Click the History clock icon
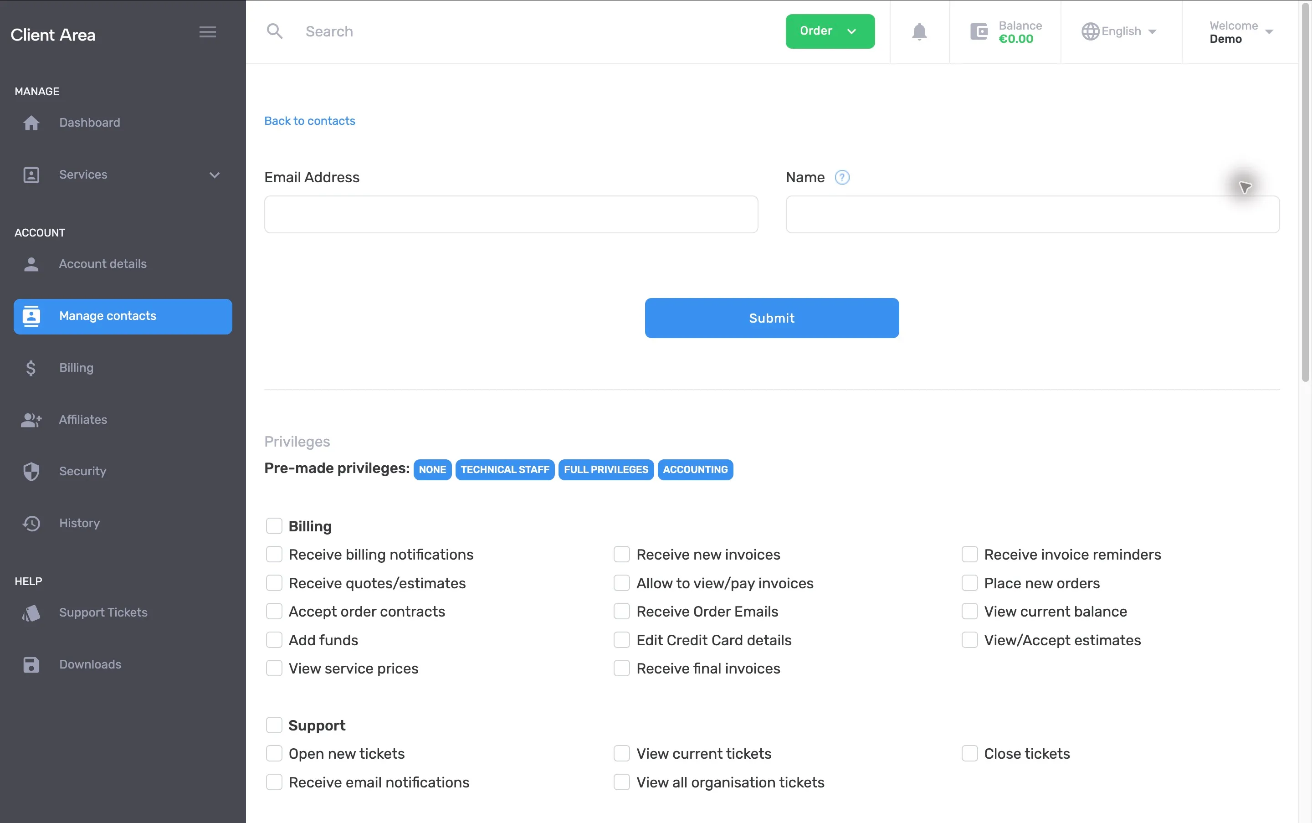The image size is (1312, 823). tap(31, 523)
